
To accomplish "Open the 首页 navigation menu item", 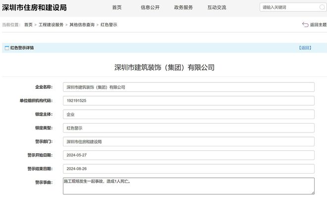I will 117,7.
